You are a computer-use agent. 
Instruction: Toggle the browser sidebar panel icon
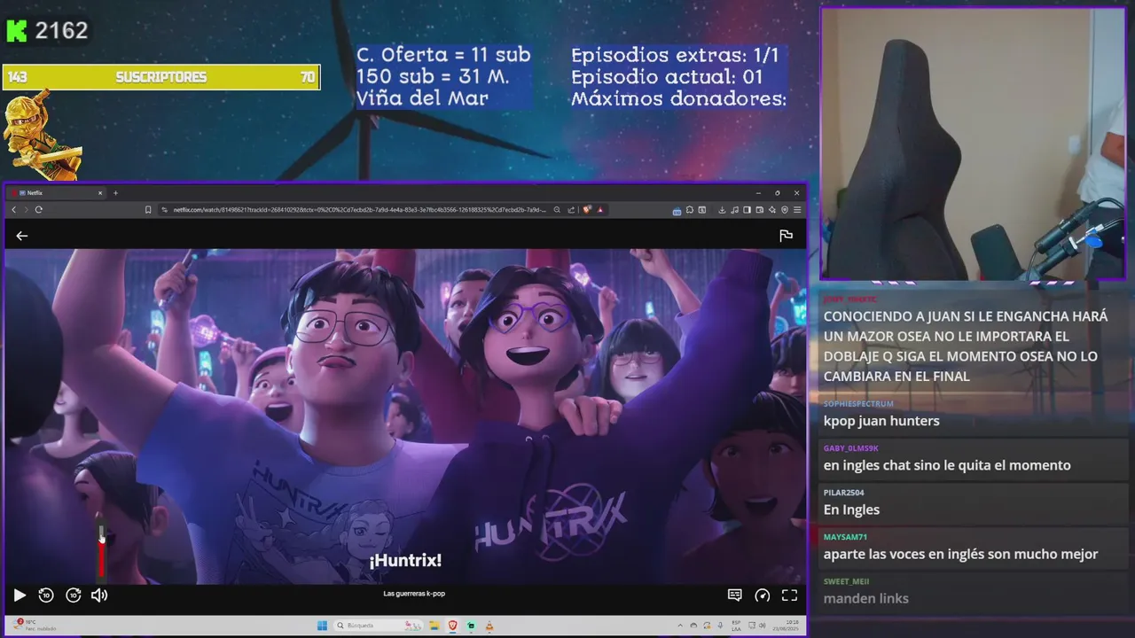(x=747, y=210)
